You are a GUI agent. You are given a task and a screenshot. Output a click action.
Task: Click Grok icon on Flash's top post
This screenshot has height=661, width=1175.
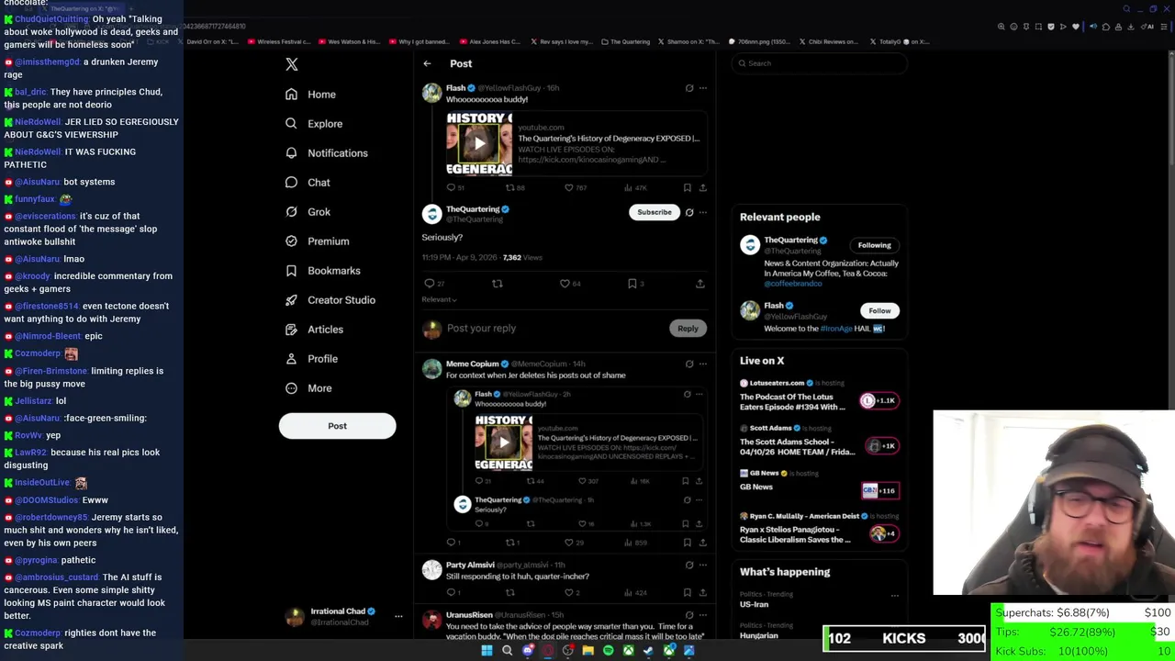tap(689, 88)
